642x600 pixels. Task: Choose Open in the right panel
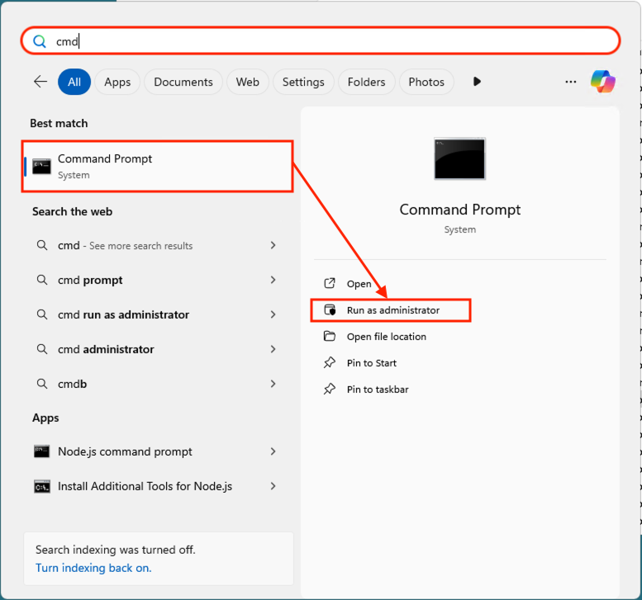[x=359, y=284]
